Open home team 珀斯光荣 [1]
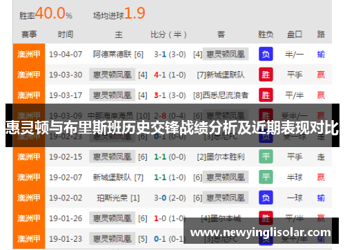This screenshot has height=250, width=345. tap(118, 198)
